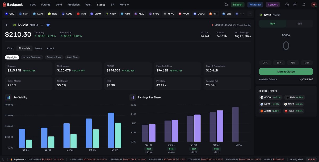The height and width of the screenshot is (162, 319).
Task: Select the Cash Flow pill
Action: coord(72,57)
